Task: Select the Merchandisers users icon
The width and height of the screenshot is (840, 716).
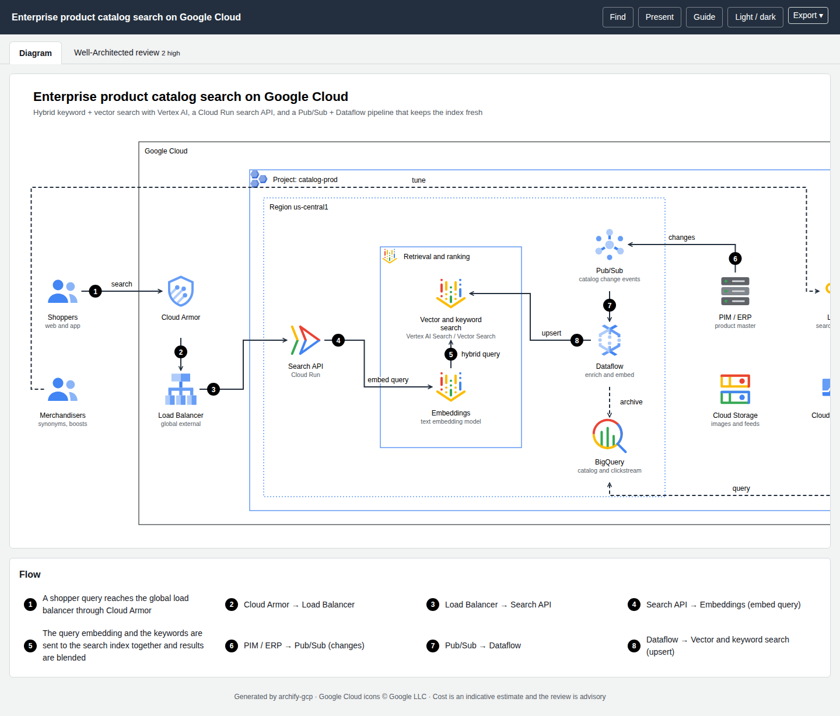Action: tap(62, 389)
